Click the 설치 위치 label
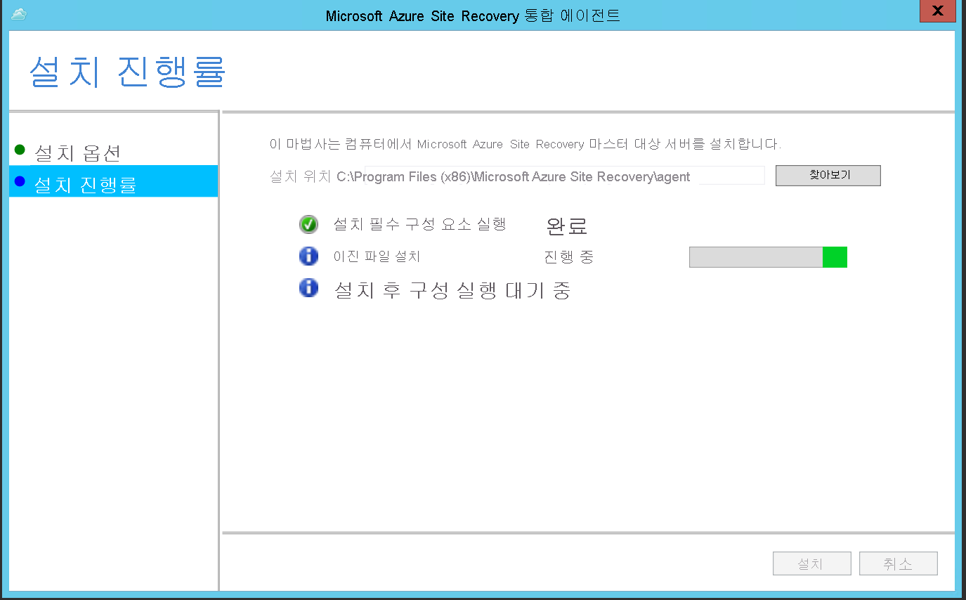The width and height of the screenshot is (966, 600). pos(301,176)
